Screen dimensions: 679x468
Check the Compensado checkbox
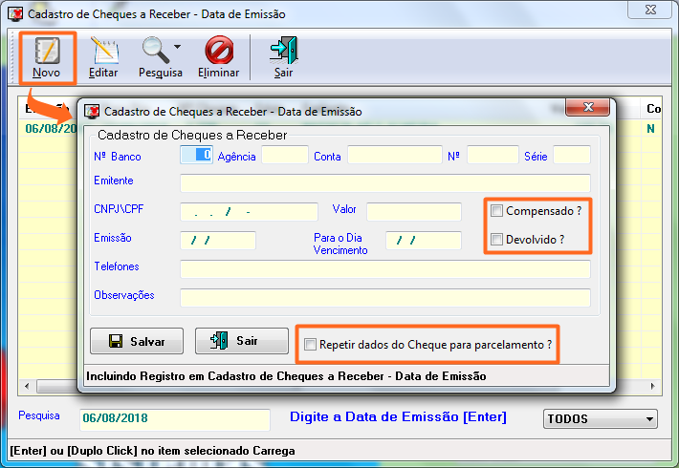(496, 211)
